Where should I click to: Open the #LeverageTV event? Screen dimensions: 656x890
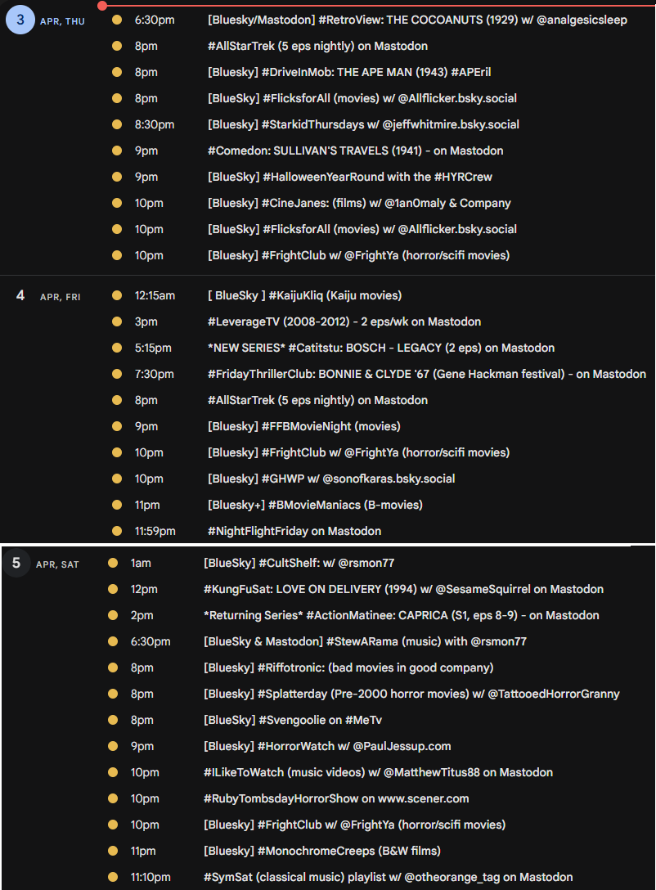[x=344, y=321]
